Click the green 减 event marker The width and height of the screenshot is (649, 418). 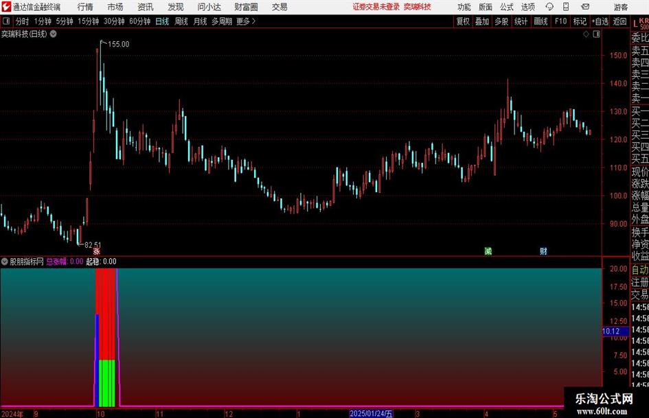coord(488,251)
